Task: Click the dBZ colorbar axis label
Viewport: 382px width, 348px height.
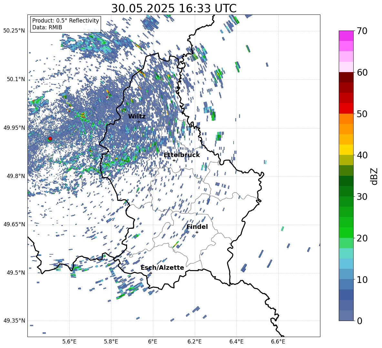Action: point(374,176)
